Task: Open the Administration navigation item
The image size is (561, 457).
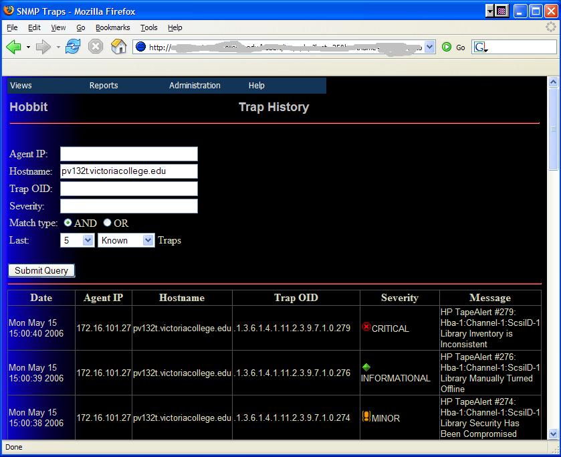Action: point(195,86)
